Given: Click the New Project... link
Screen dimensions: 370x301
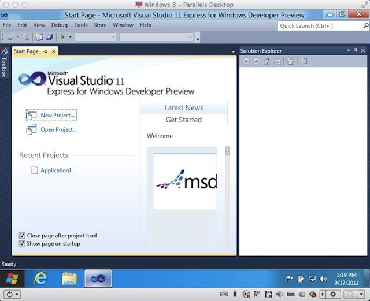Looking at the screenshot, I should pyautogui.click(x=57, y=116).
